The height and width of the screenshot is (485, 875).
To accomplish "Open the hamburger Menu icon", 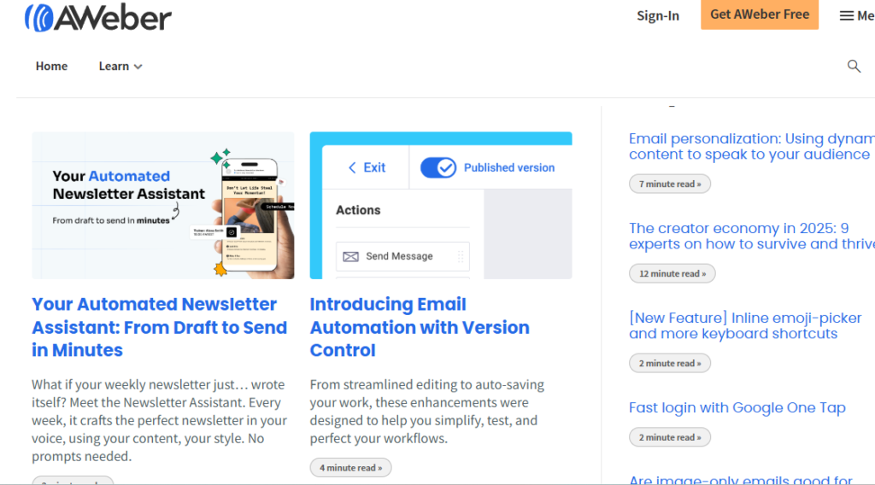I will coord(847,15).
